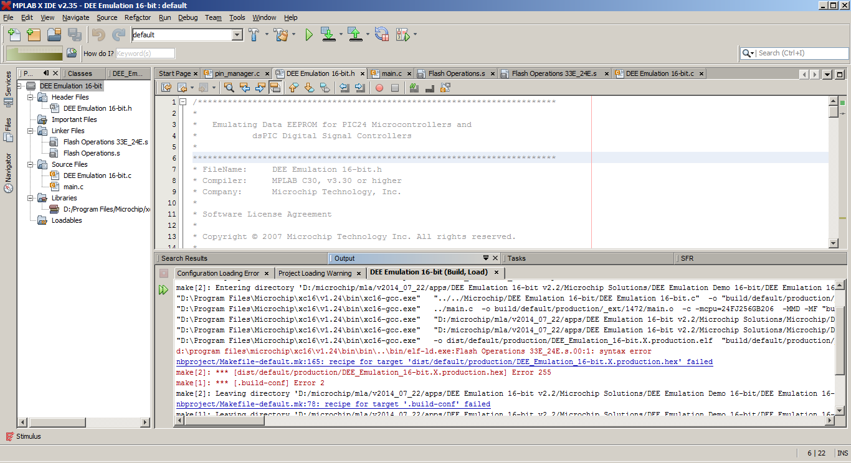851x463 pixels.
Task: Open the Stimulus panel at bottom
Action: coord(23,436)
